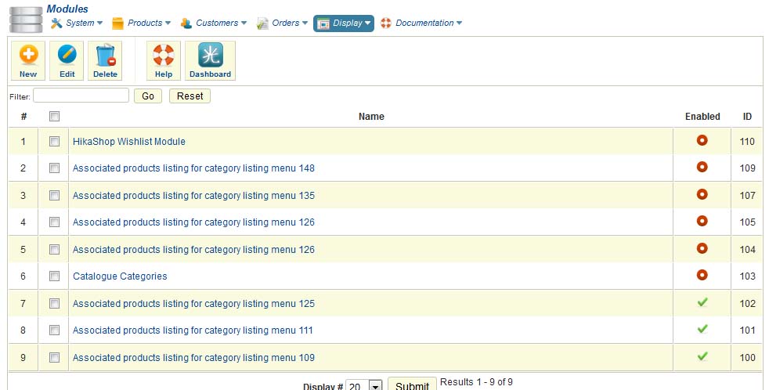The height and width of the screenshot is (390, 769).
Task: Tick the select-all checkbox in header
Action: pyautogui.click(x=55, y=116)
